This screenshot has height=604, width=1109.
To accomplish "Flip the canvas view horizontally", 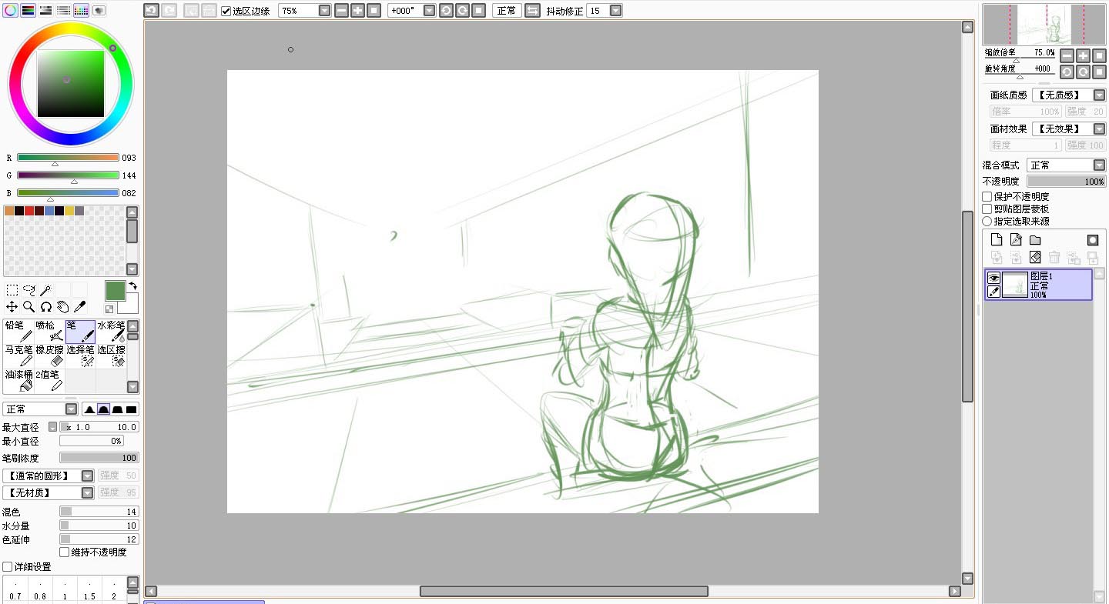I will pyautogui.click(x=532, y=11).
